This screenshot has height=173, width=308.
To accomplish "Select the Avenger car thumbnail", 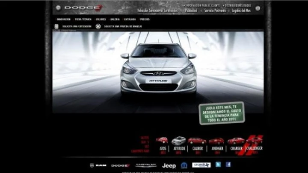I will tap(216, 141).
